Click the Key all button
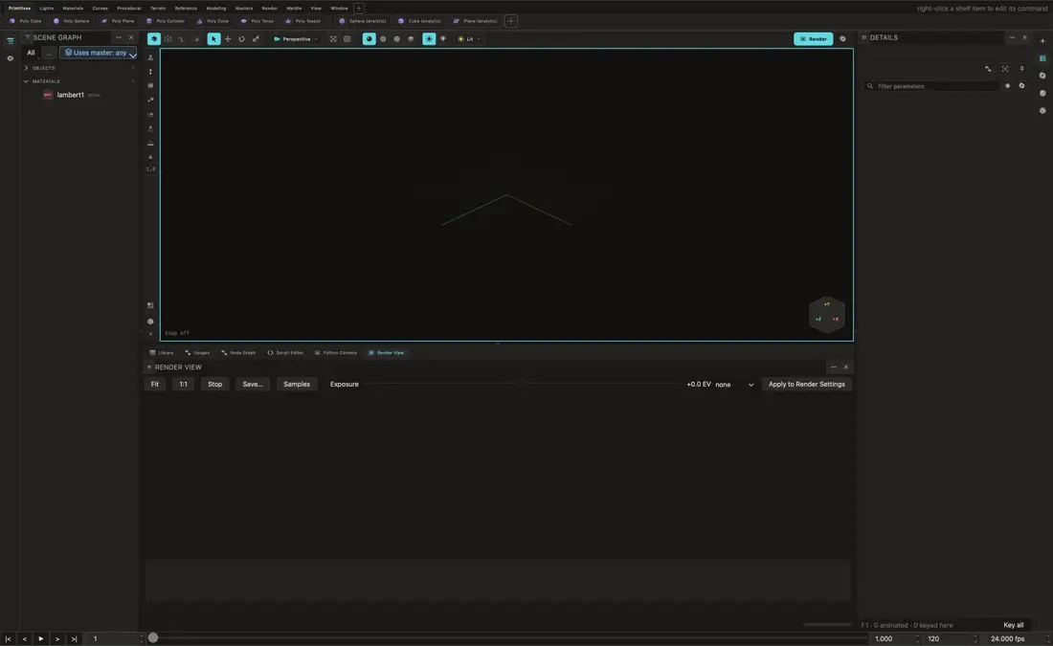This screenshot has height=646, width=1053. [x=1014, y=625]
